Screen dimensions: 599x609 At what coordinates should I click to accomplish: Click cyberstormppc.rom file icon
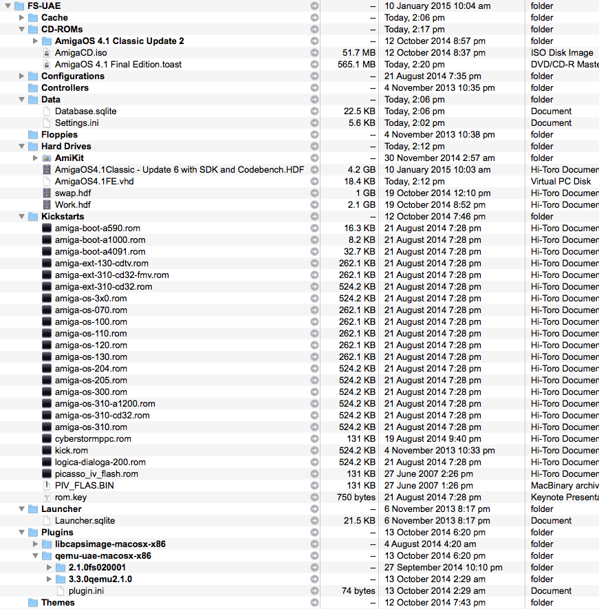point(47,438)
